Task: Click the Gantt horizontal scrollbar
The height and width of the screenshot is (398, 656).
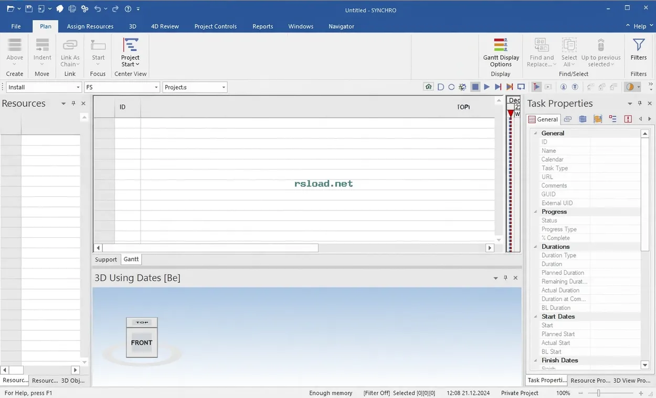Action: tap(210, 248)
